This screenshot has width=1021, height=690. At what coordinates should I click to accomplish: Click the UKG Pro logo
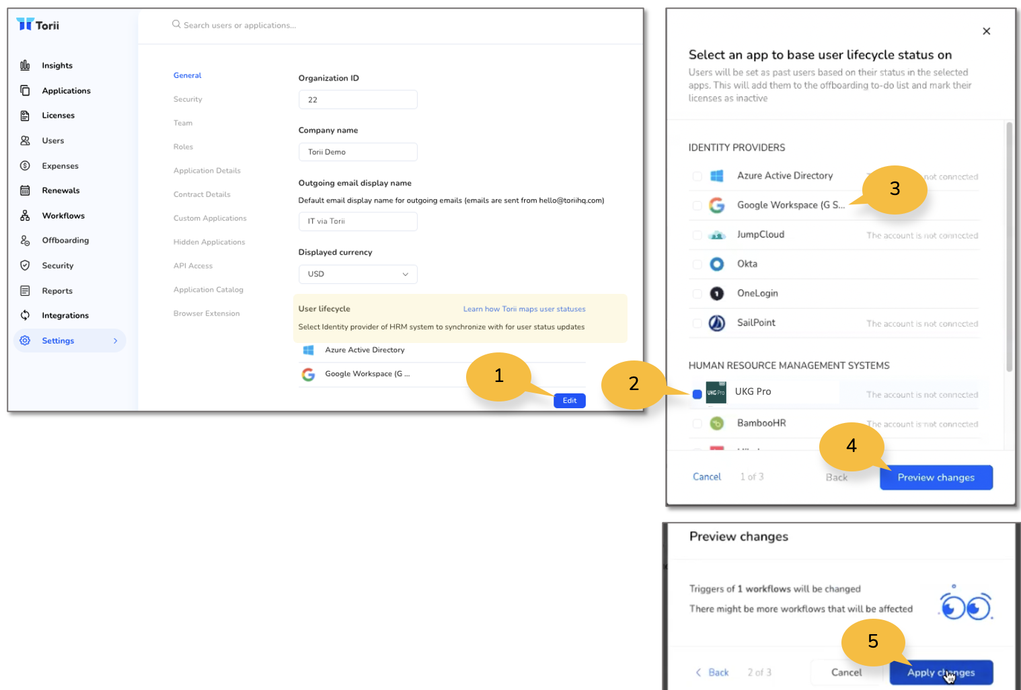[x=716, y=392]
